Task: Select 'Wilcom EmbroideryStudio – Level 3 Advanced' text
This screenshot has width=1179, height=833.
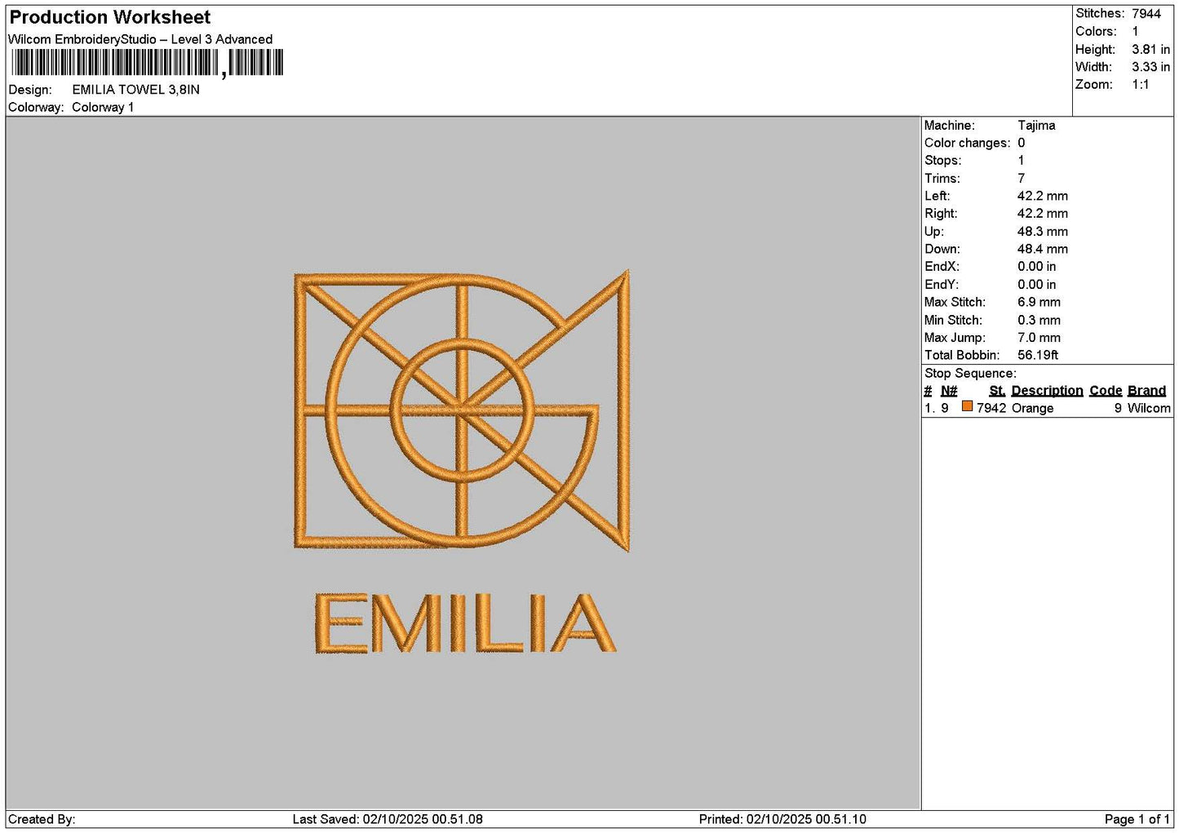Action: (x=140, y=39)
